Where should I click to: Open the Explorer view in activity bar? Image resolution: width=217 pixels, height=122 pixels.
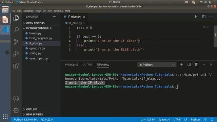click(x=16, y=18)
